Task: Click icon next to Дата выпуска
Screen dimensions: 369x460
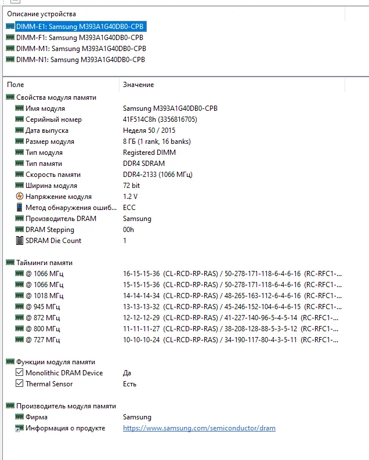Action: tap(19, 130)
